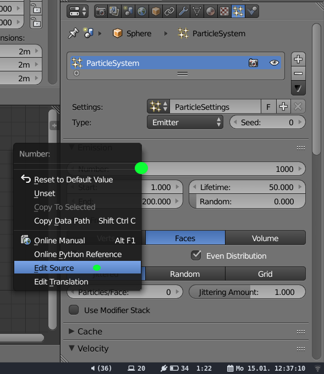This screenshot has width=324, height=374.
Task: Open the Material properties tab icon
Action: tap(211, 11)
